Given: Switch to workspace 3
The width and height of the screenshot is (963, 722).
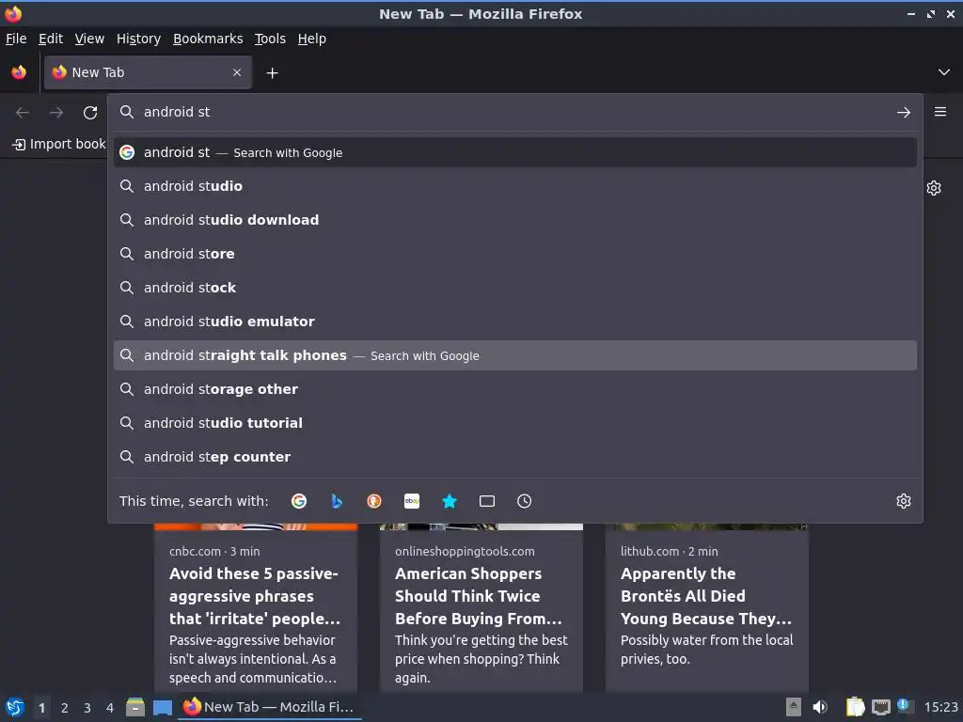Looking at the screenshot, I should coord(87,708).
